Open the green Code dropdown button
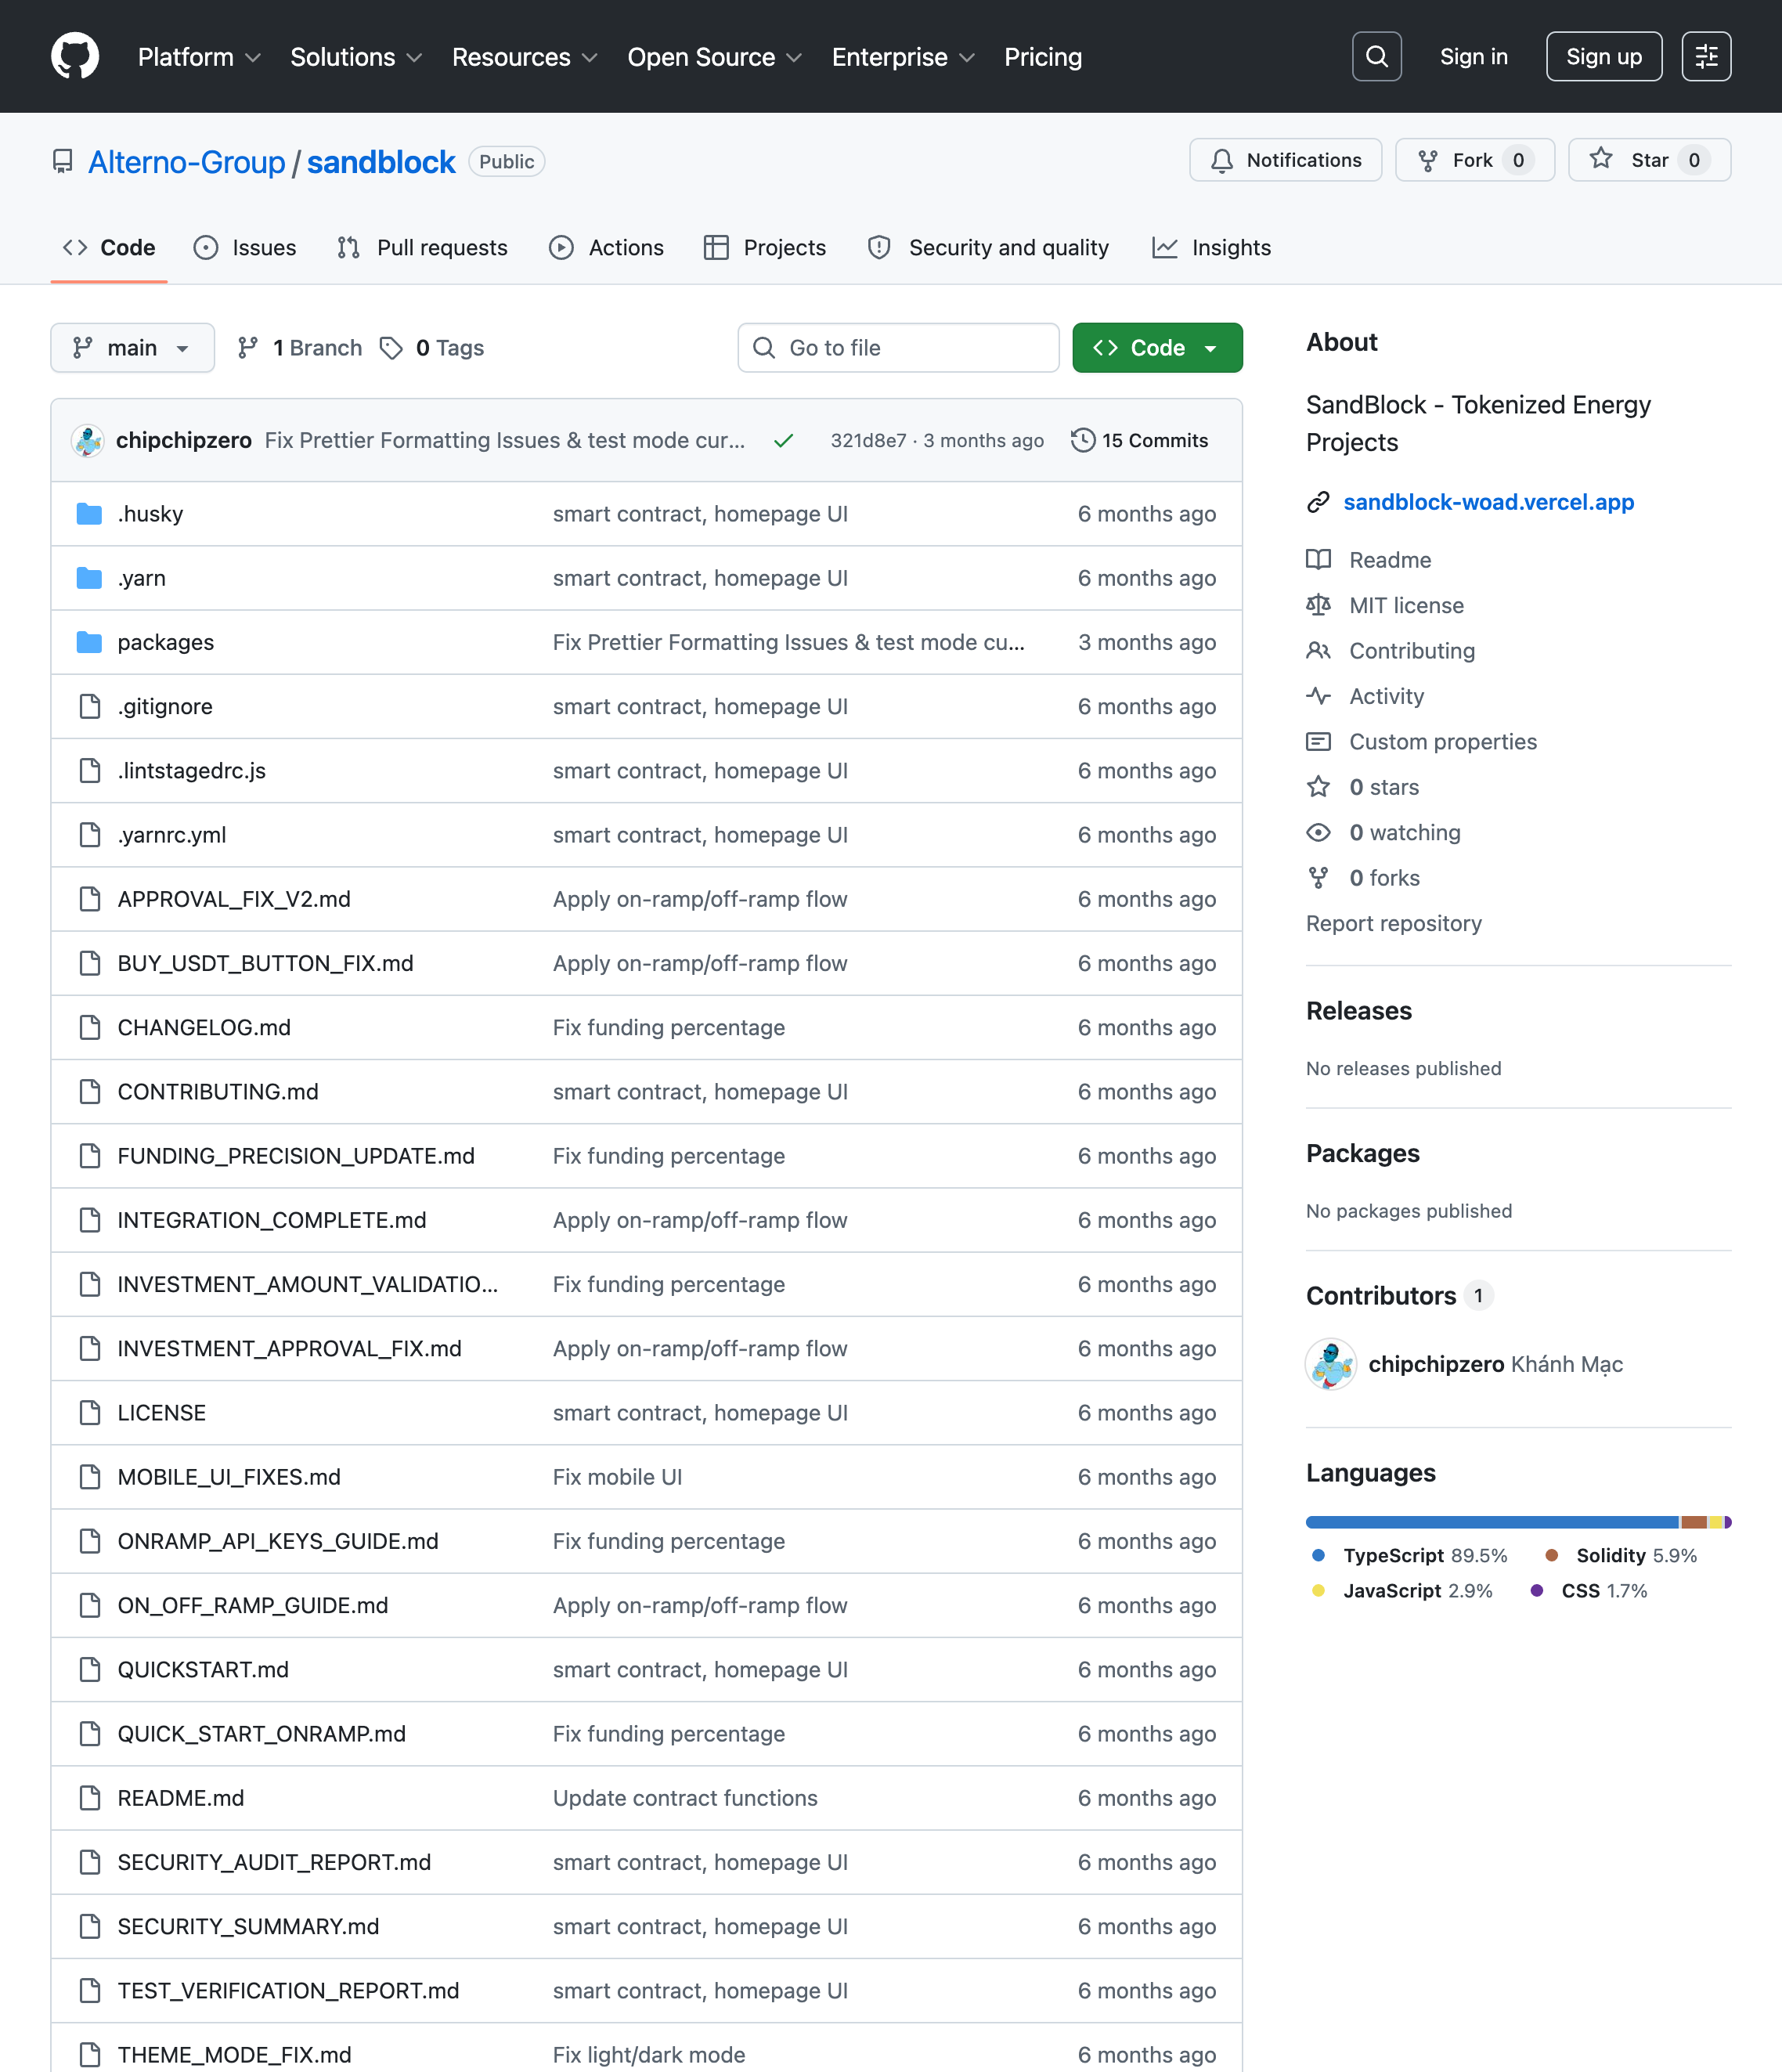Screen dimensions: 1782x2072 click(x=1157, y=348)
